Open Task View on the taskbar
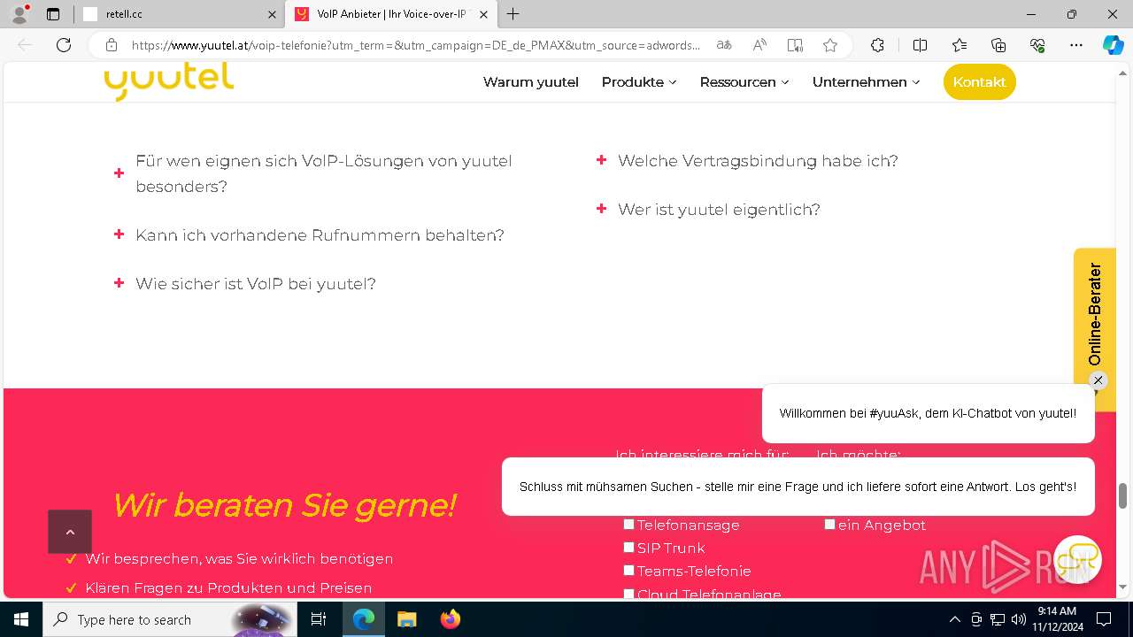This screenshot has height=637, width=1133. (319, 619)
